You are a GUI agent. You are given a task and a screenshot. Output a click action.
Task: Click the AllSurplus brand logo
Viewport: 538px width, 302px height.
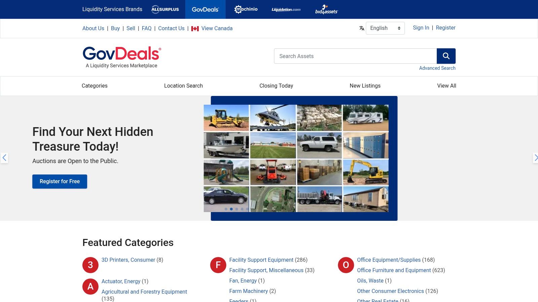165,9
